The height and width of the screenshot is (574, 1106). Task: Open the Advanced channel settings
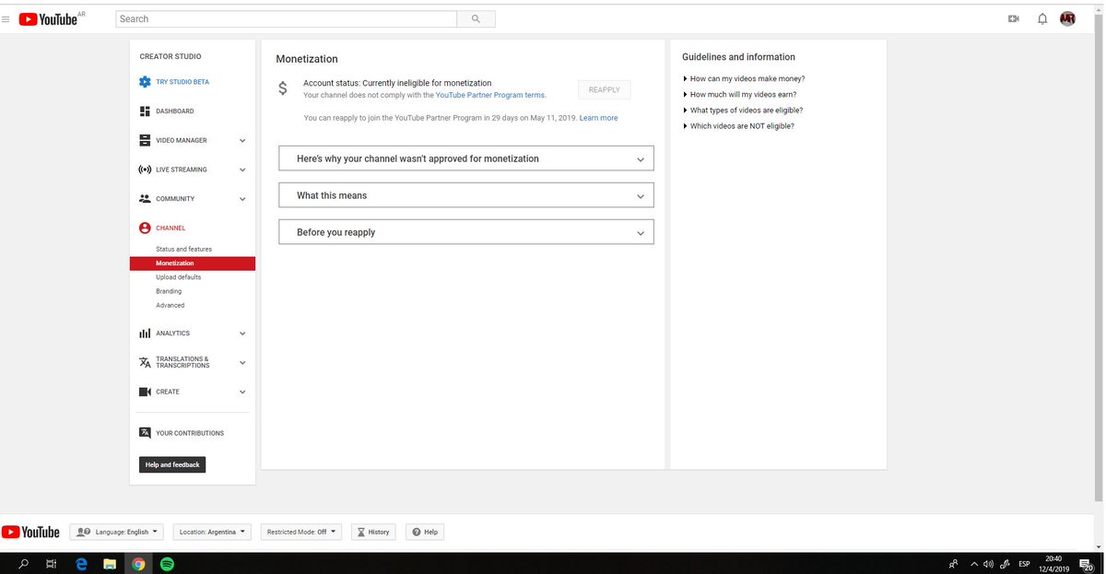pos(171,305)
